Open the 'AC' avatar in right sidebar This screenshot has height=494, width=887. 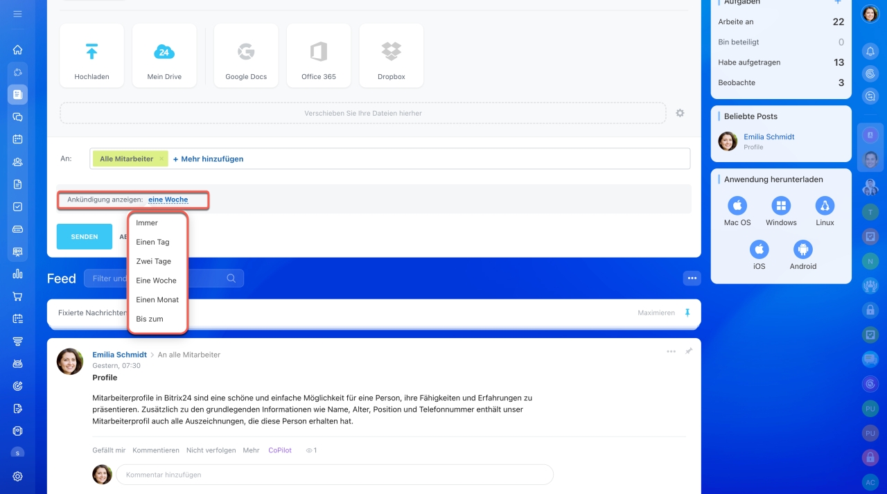click(x=870, y=482)
